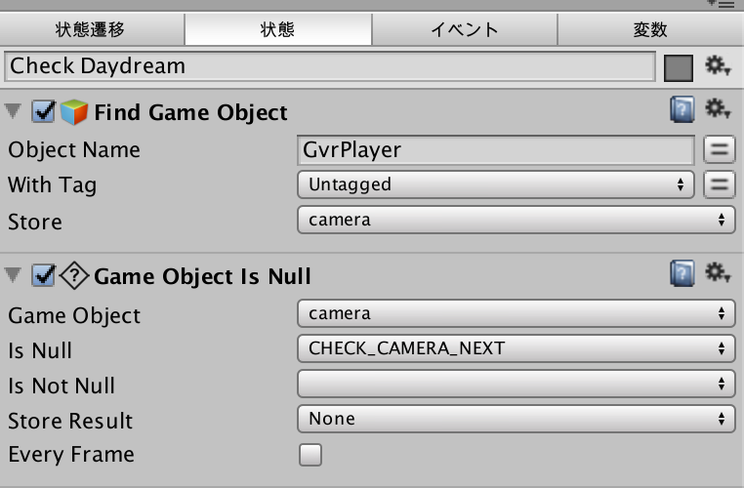Collapse the Find Game Object action
Screen dimensions: 744x488
pos(13,111)
